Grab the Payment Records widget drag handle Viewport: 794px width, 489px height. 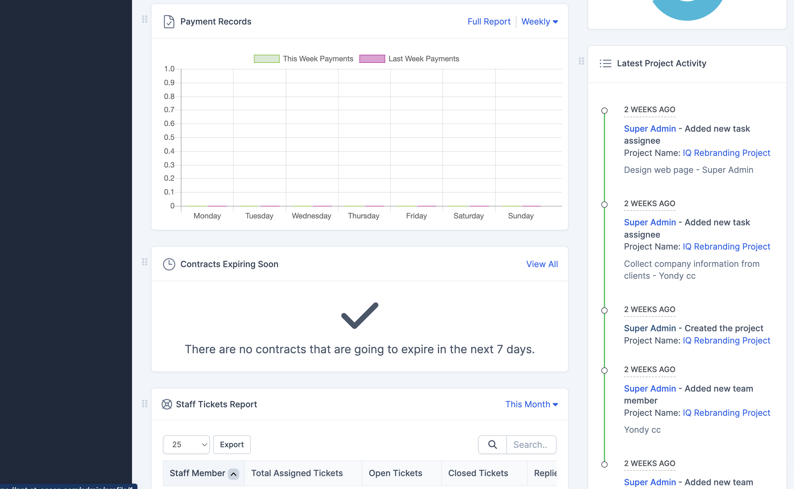tap(145, 19)
